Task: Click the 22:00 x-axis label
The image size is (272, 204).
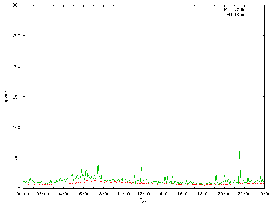Action: (244, 194)
